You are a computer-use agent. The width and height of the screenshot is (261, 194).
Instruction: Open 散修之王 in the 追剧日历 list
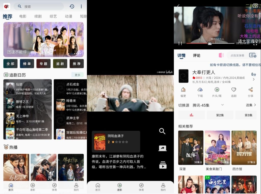(28, 104)
